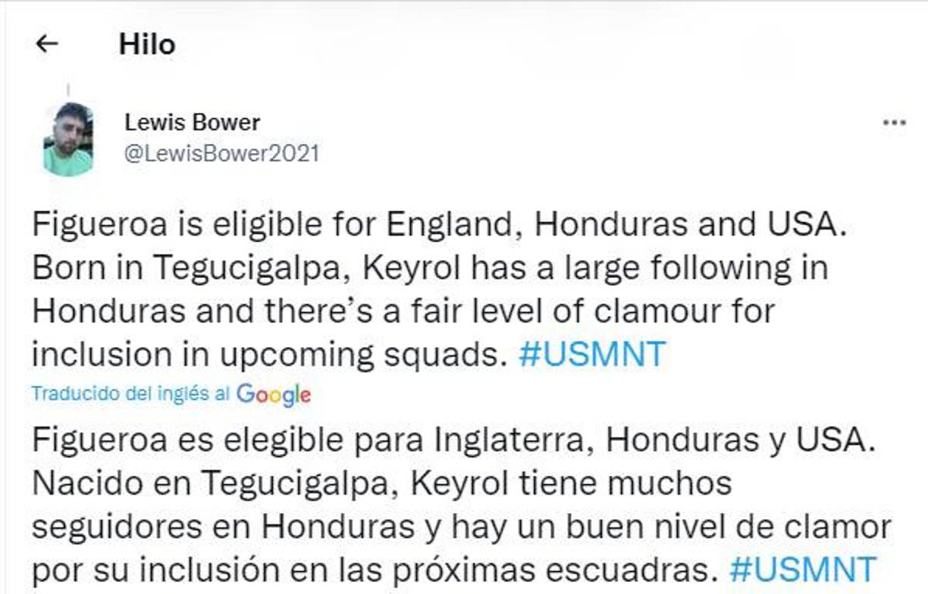The width and height of the screenshot is (928, 594).
Task: Click the Spanish translated paragraph
Action: click(x=379, y=500)
